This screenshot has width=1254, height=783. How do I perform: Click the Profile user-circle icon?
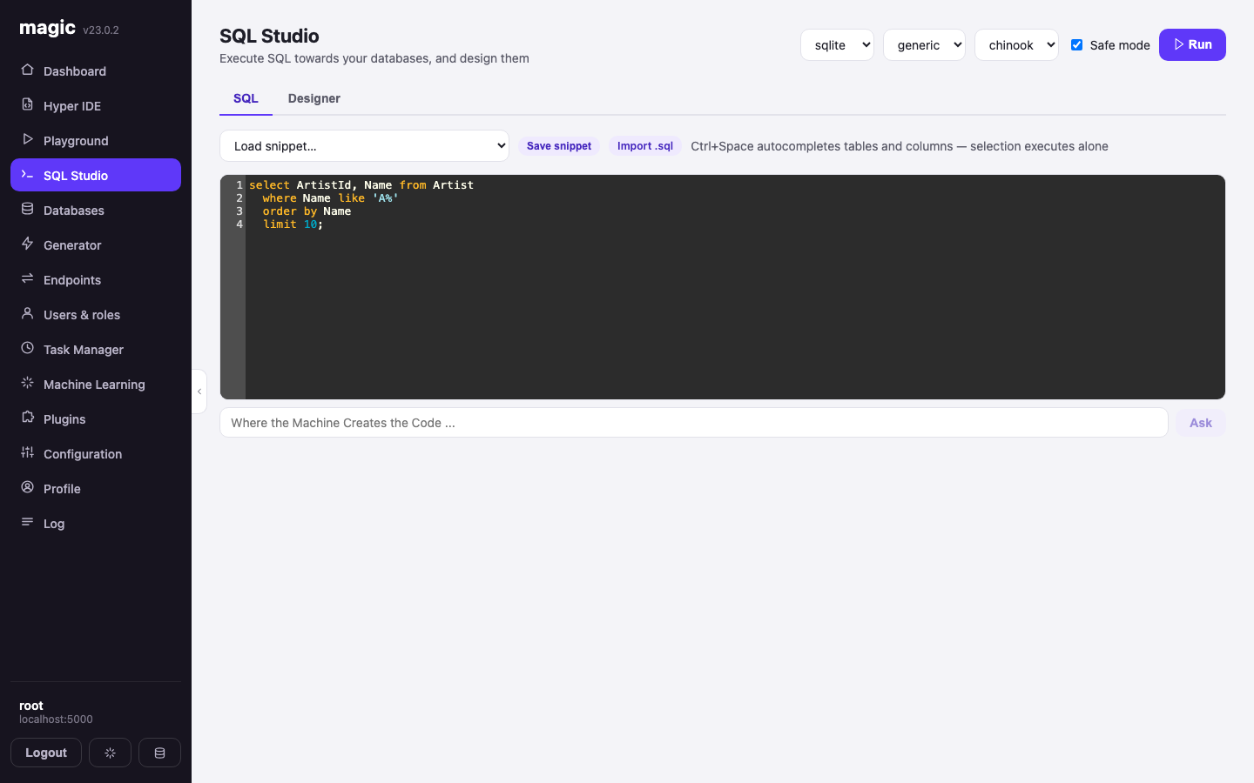tap(27, 487)
